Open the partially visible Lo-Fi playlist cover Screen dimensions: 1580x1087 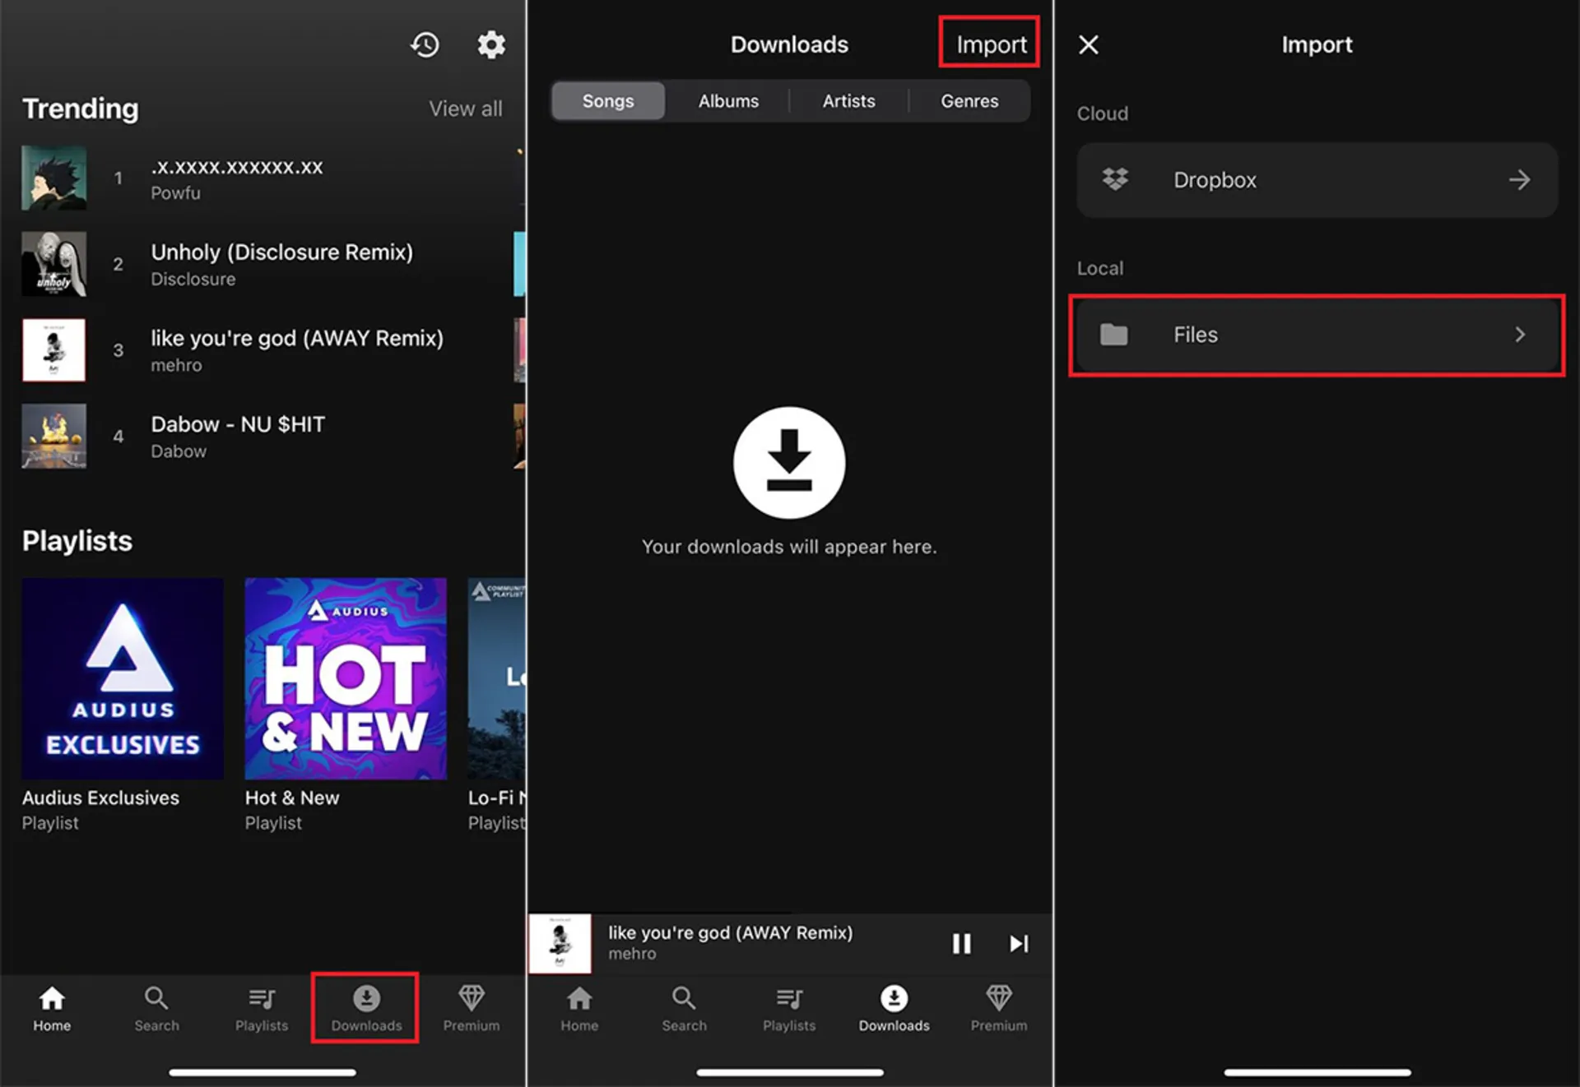(496, 678)
